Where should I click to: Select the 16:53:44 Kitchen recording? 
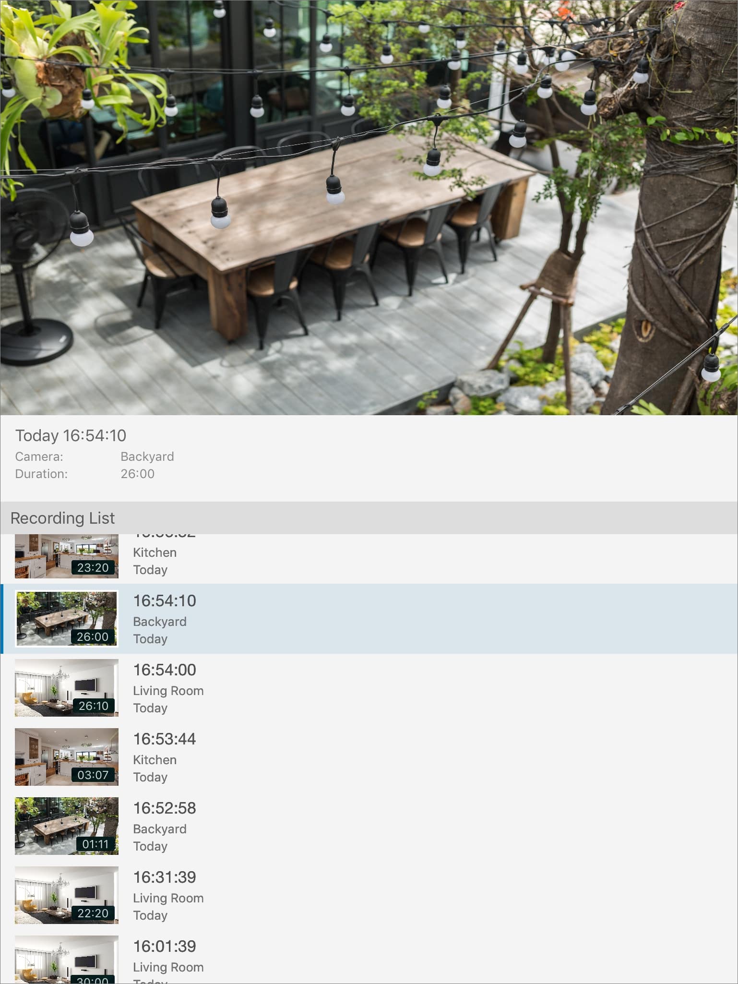pos(369,757)
